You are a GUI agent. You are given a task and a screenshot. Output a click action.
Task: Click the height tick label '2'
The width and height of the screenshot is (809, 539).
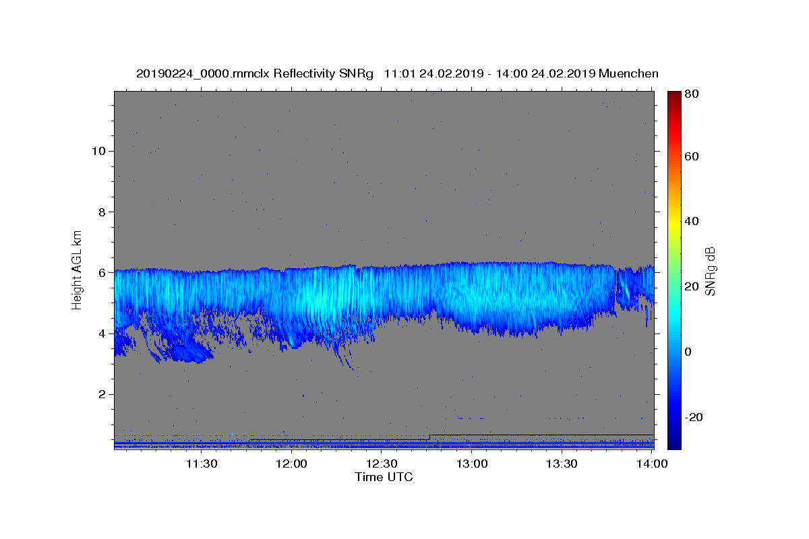coord(101,394)
